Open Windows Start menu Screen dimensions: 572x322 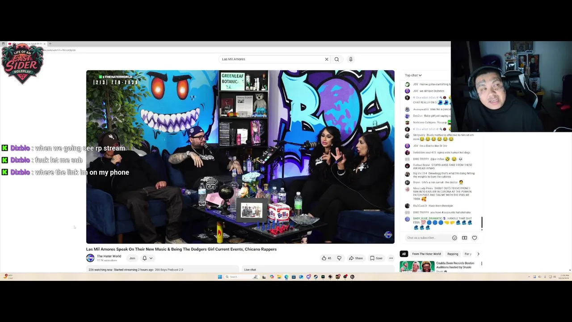220,277
